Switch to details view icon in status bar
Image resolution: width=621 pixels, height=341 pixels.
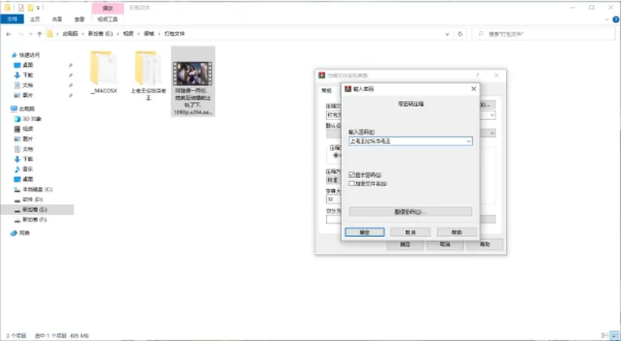click(605, 335)
